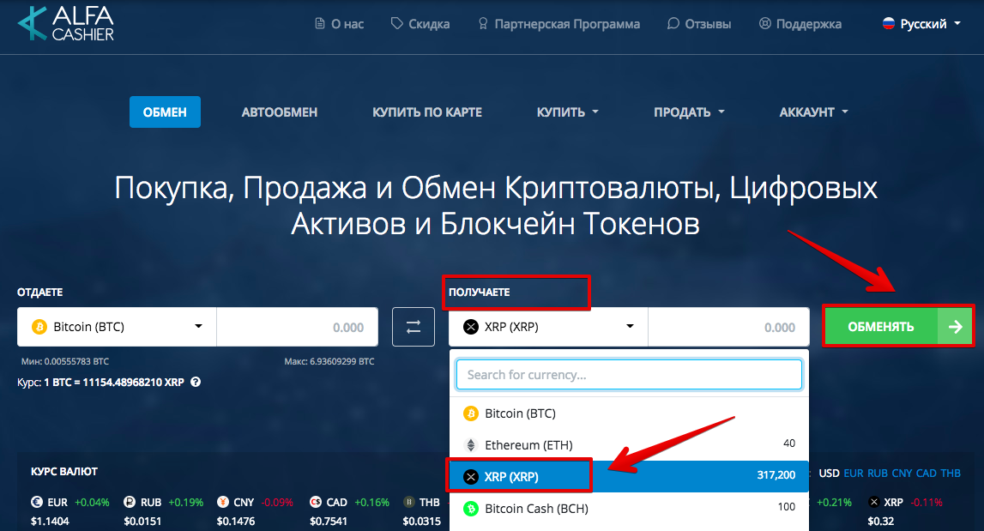Click the ОТДАЕТЕ amount input field

[x=298, y=326]
